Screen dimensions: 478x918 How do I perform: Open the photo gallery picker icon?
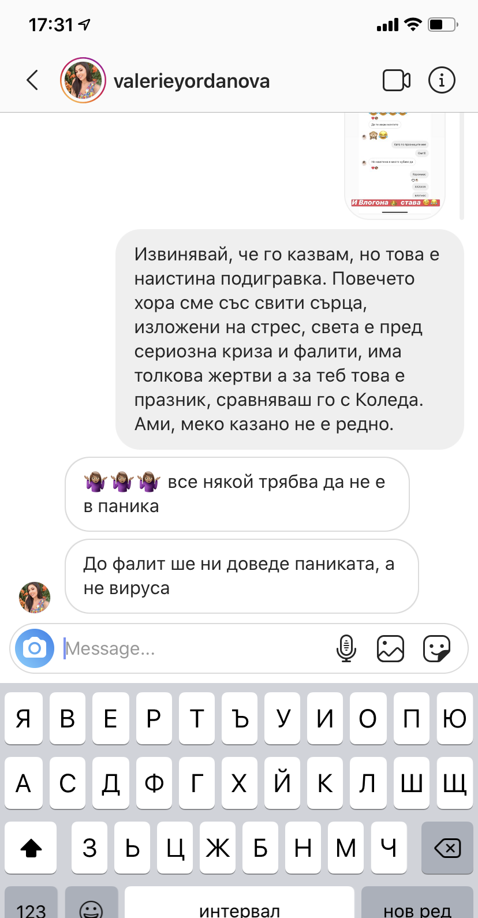pos(391,648)
